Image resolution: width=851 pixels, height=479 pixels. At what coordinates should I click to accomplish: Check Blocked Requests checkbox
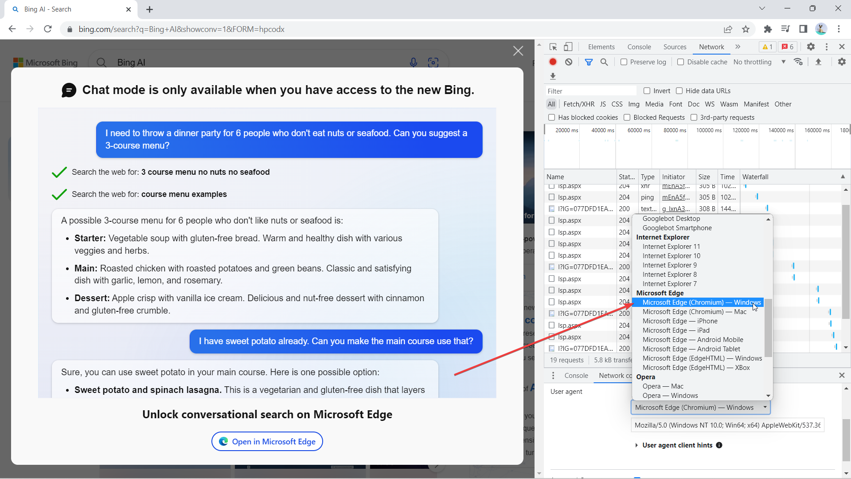coord(627,118)
